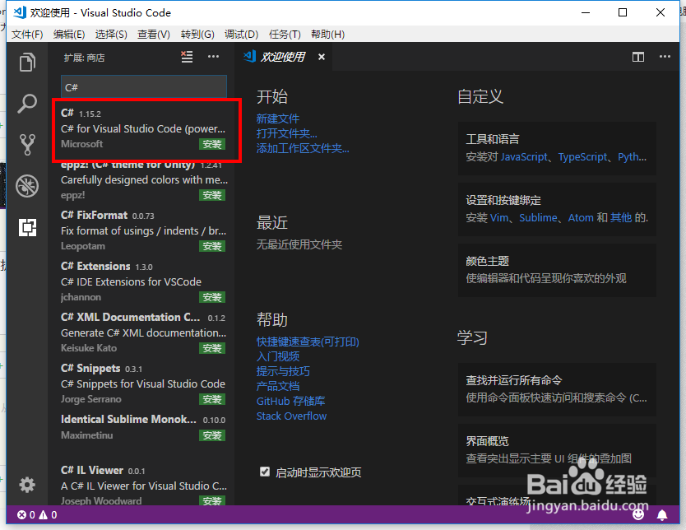The width and height of the screenshot is (686, 530).
Task: Install Identical Sublime Monokai extension
Action: [x=212, y=435]
